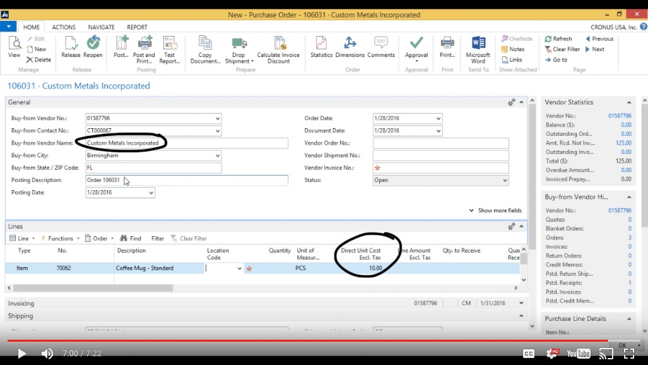This screenshot has height=365, width=648.
Task: Switch to the HOME ribbon tab
Action: point(32,27)
